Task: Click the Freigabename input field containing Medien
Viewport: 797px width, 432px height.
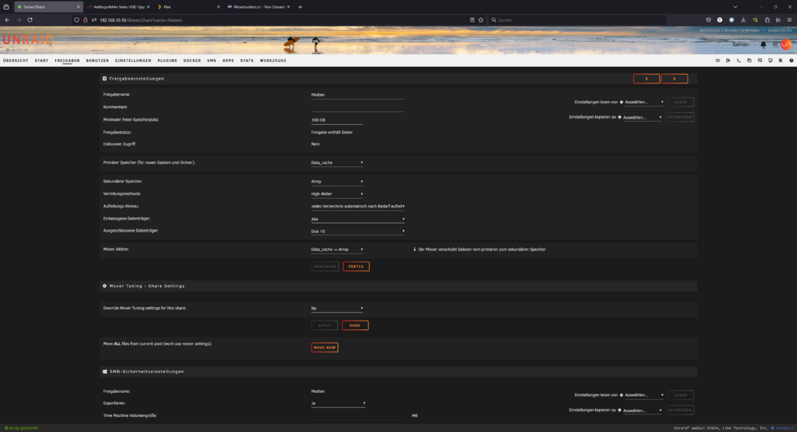Action: pyautogui.click(x=358, y=95)
